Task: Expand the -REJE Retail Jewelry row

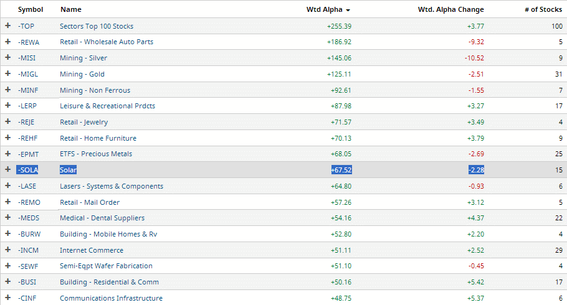Action: coord(7,121)
